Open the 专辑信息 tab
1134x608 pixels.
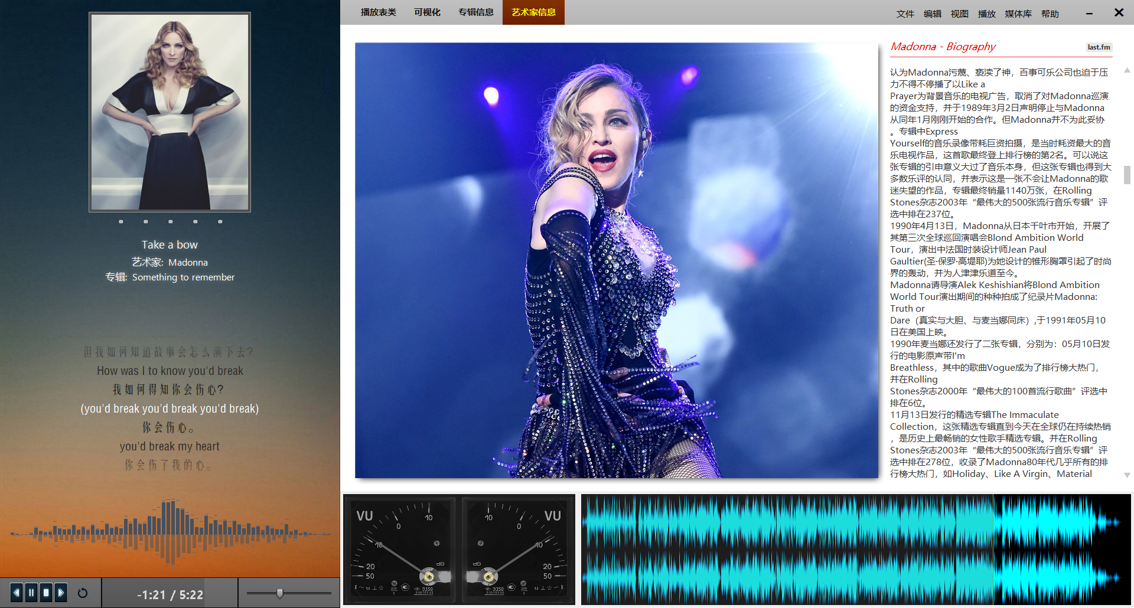pos(476,12)
